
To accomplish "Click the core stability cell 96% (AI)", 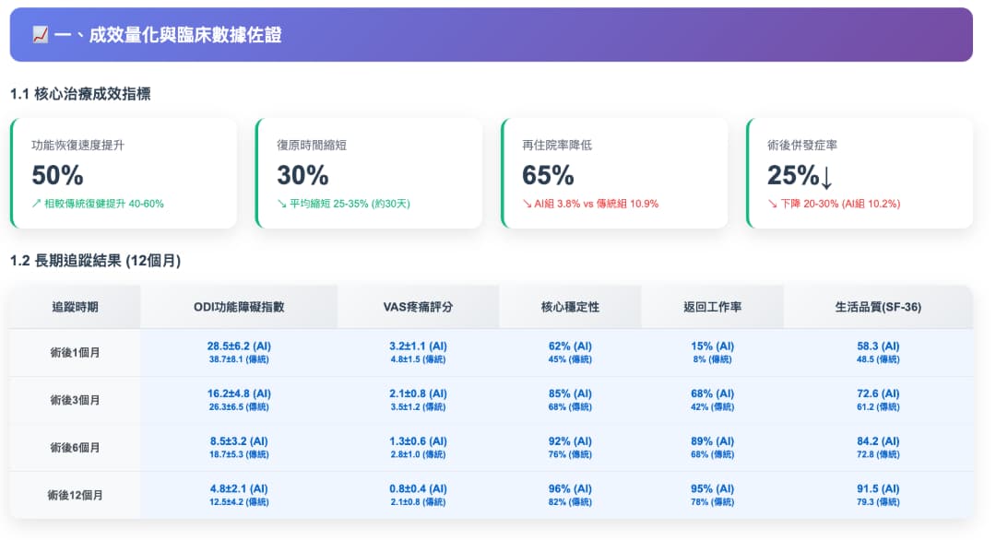I will point(571,489).
